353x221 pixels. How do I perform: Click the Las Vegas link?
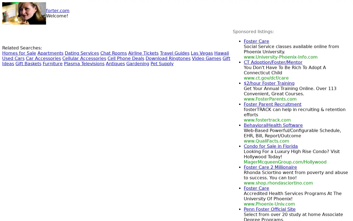coord(202,53)
